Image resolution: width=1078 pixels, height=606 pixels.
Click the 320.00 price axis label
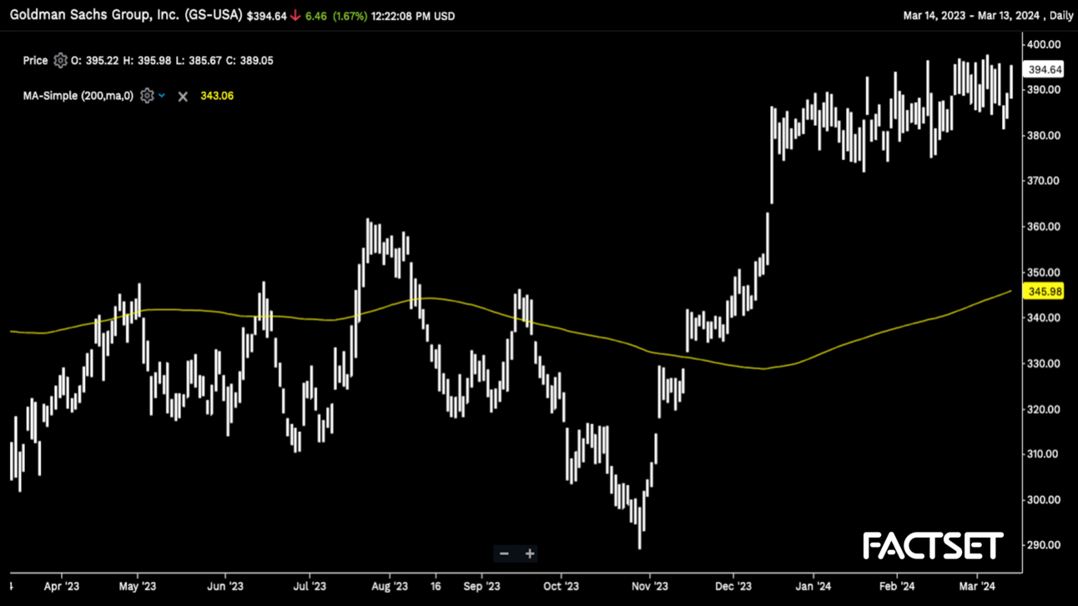1044,409
